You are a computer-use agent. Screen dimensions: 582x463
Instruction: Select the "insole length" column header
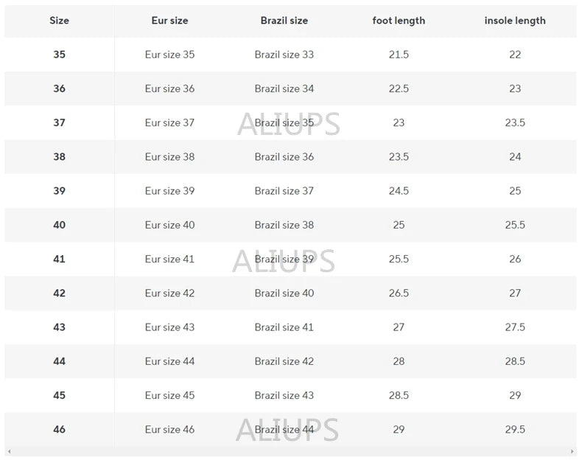click(515, 21)
